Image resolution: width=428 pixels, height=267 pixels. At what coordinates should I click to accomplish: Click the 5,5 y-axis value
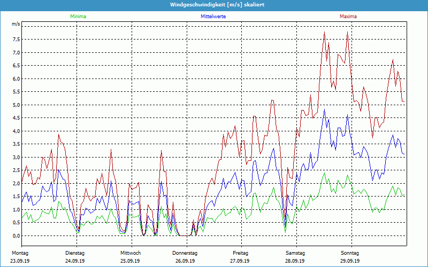coord(17,92)
